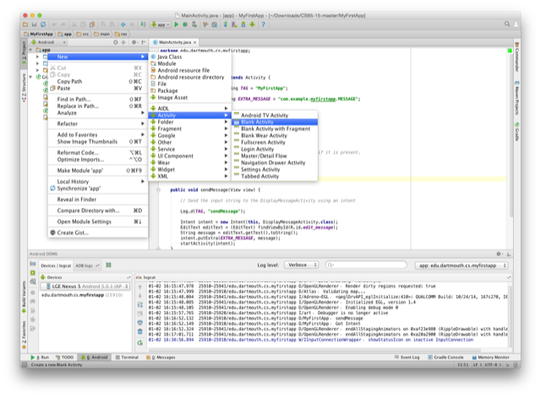Open the 0: Messages tool window
This screenshot has width=541, height=397.
click(161, 357)
